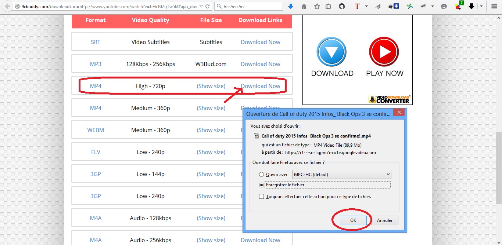The height and width of the screenshot is (245, 502).
Task: Click the 'Video Quality' column header
Action: [x=151, y=20]
